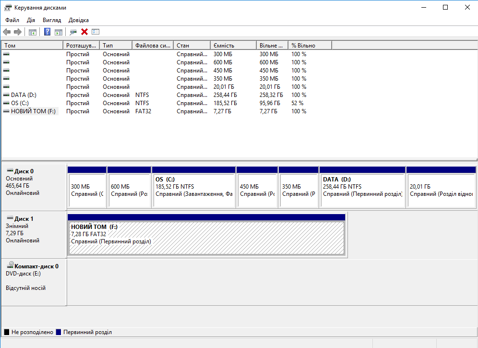Select the DATA (D:) partition on Диск 0
This screenshot has width=478, height=348.
[362, 190]
